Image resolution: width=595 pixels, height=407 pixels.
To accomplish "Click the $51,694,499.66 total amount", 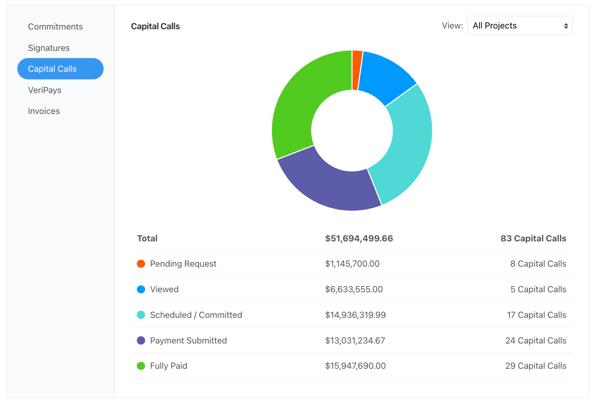I will 359,238.
